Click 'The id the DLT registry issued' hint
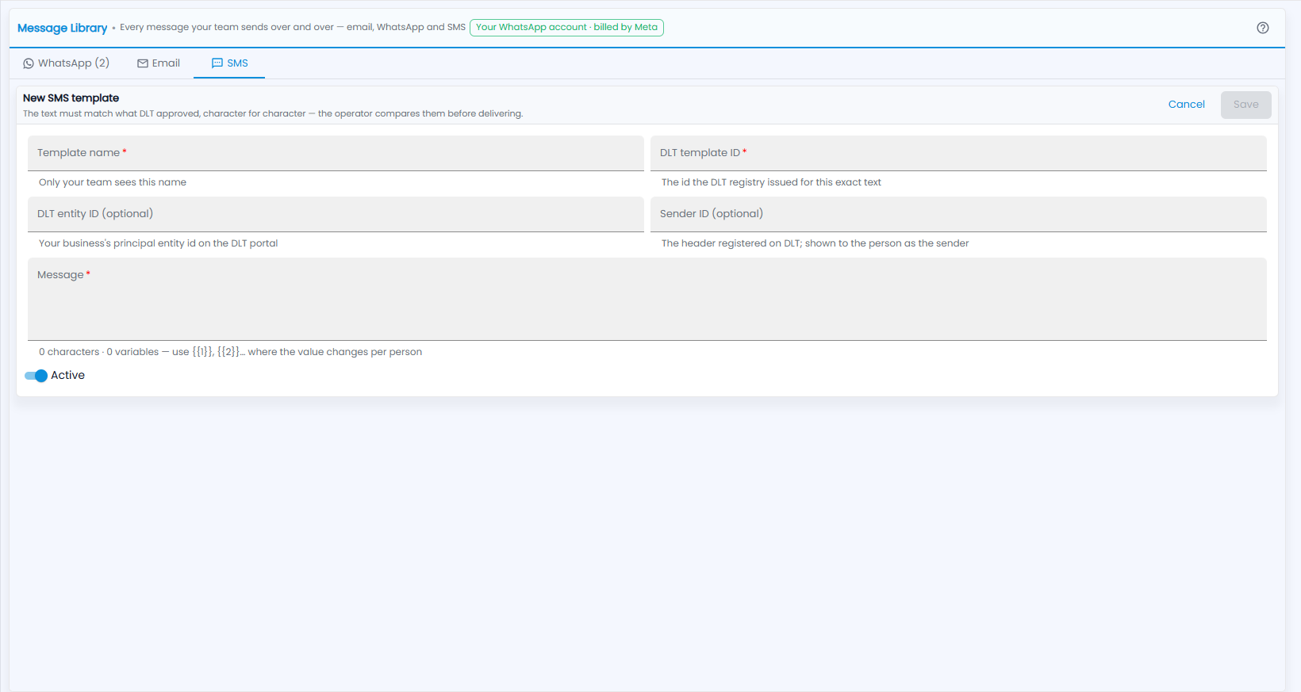The image size is (1301, 692). pyautogui.click(x=771, y=182)
